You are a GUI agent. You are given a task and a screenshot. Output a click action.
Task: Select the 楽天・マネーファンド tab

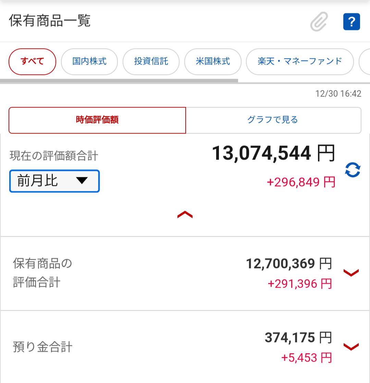coord(300,62)
